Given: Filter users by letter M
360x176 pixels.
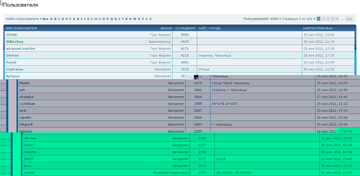Looking at the screenshot, I should (96, 19).
